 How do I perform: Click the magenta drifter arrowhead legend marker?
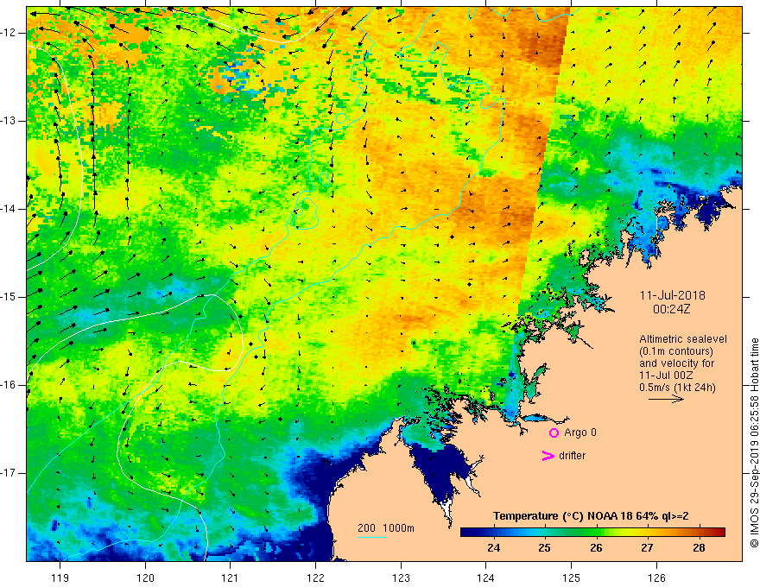click(548, 456)
